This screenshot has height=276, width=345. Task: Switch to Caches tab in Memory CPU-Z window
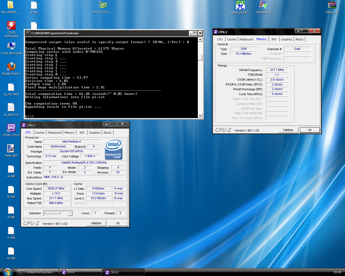click(x=232, y=39)
